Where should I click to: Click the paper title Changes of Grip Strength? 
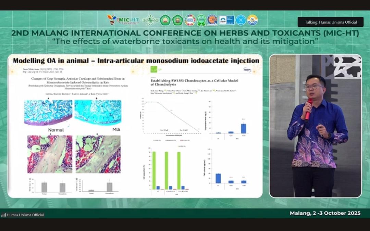[x=78, y=80]
